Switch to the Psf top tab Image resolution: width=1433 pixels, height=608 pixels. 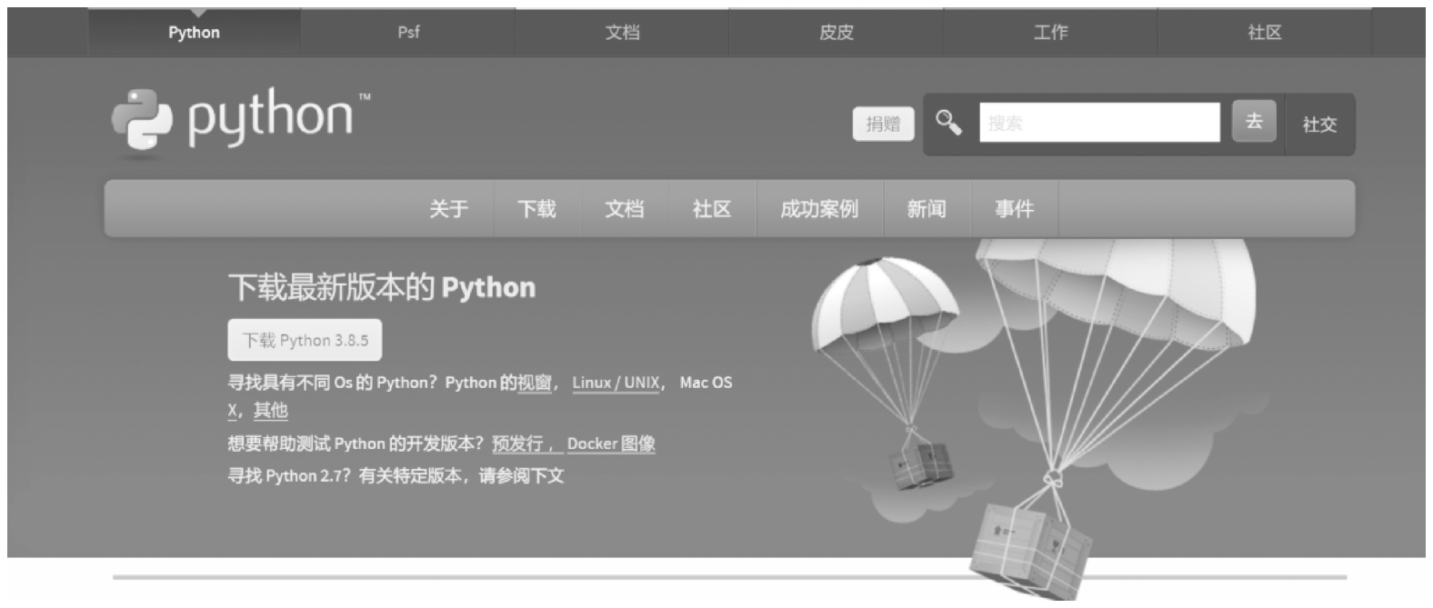click(408, 33)
